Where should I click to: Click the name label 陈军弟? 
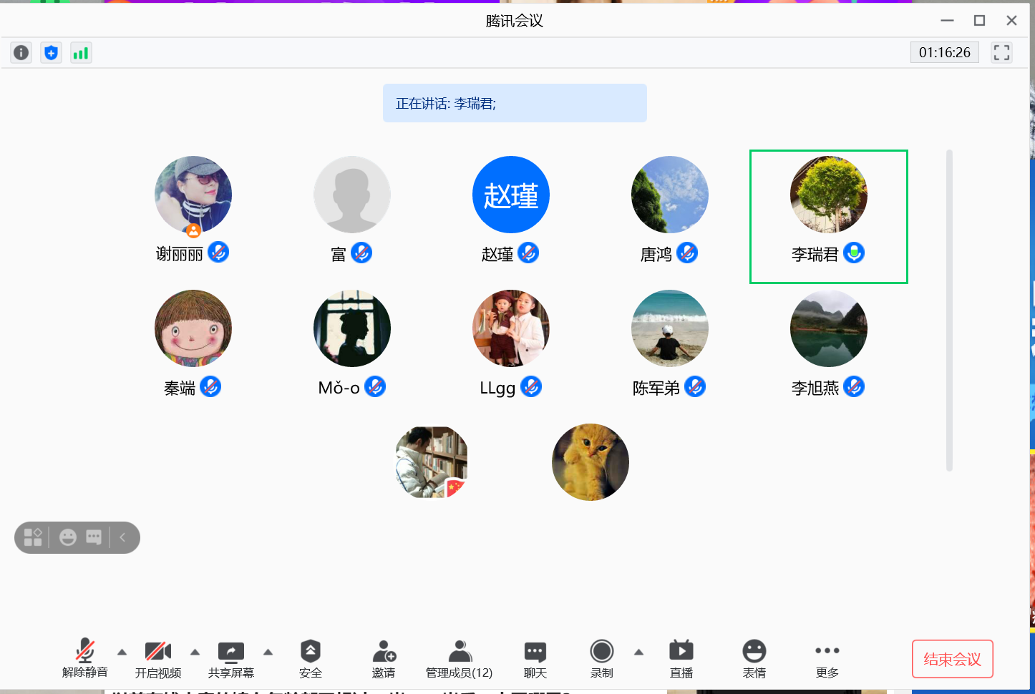coord(656,388)
